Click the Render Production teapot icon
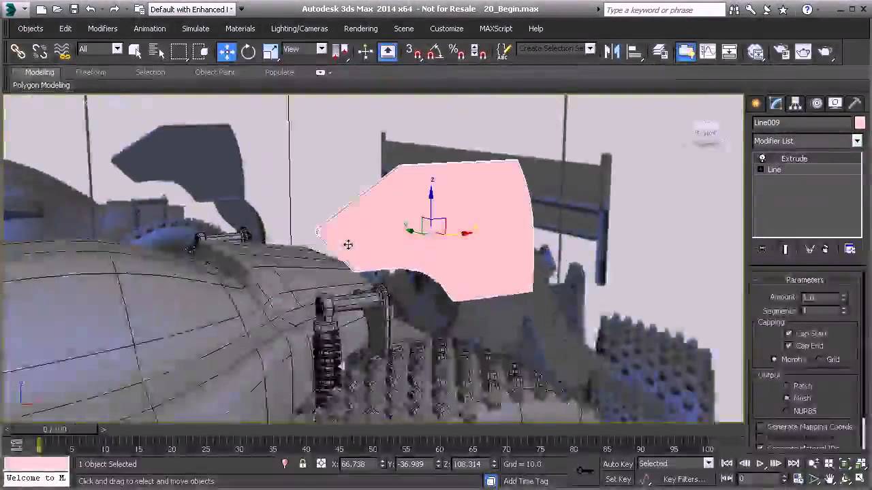 [825, 51]
